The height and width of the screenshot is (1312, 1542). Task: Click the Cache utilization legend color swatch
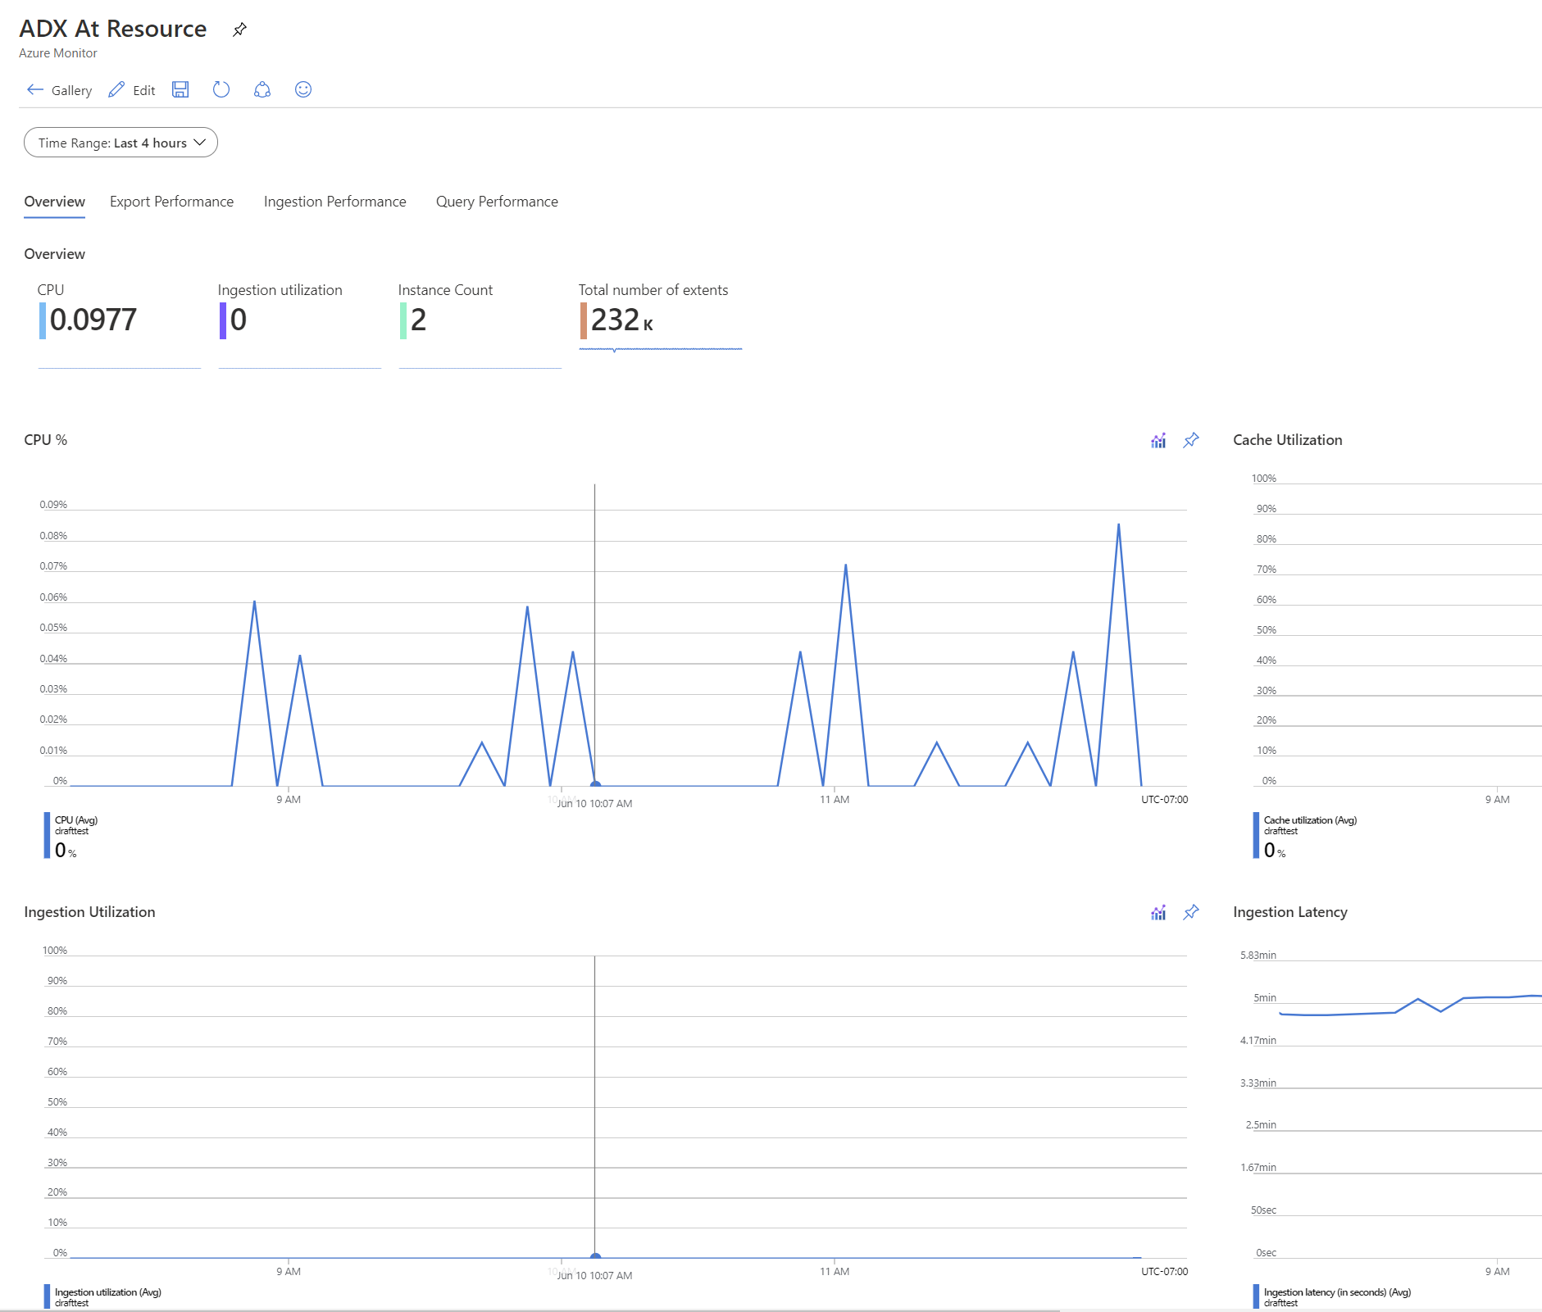(1256, 835)
